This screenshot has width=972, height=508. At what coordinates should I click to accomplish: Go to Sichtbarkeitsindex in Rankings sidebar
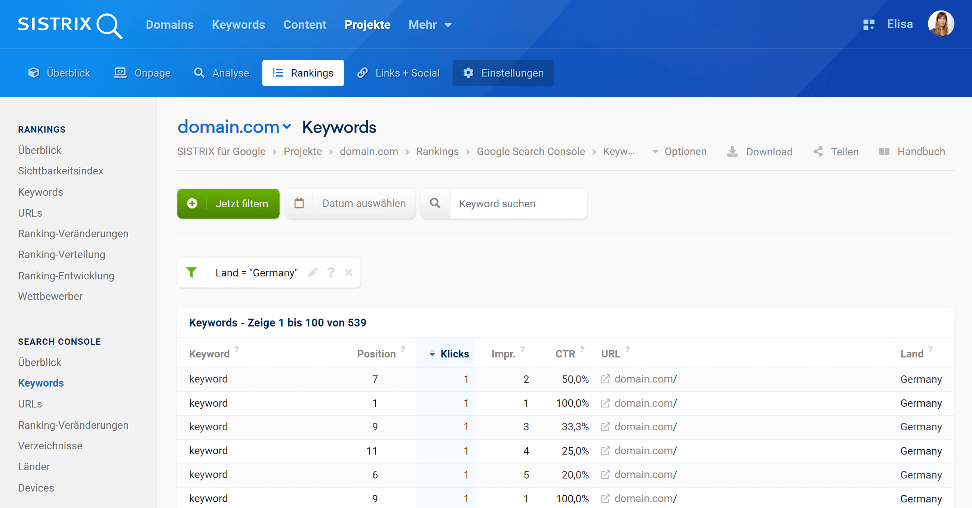tap(61, 171)
